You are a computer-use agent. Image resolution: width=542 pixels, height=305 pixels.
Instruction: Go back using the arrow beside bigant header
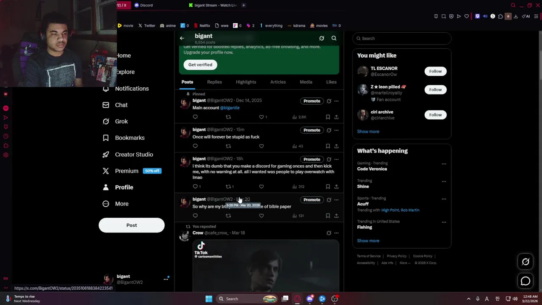pyautogui.click(x=182, y=38)
